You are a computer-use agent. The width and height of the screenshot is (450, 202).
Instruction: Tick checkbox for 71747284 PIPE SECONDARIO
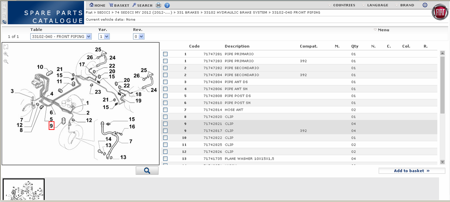(165, 75)
